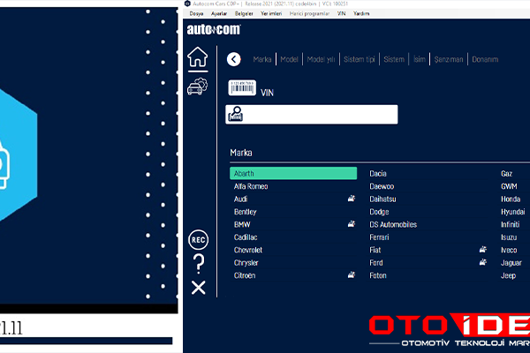The image size is (530, 353).
Task: Select the Jeep brand
Action: click(509, 275)
